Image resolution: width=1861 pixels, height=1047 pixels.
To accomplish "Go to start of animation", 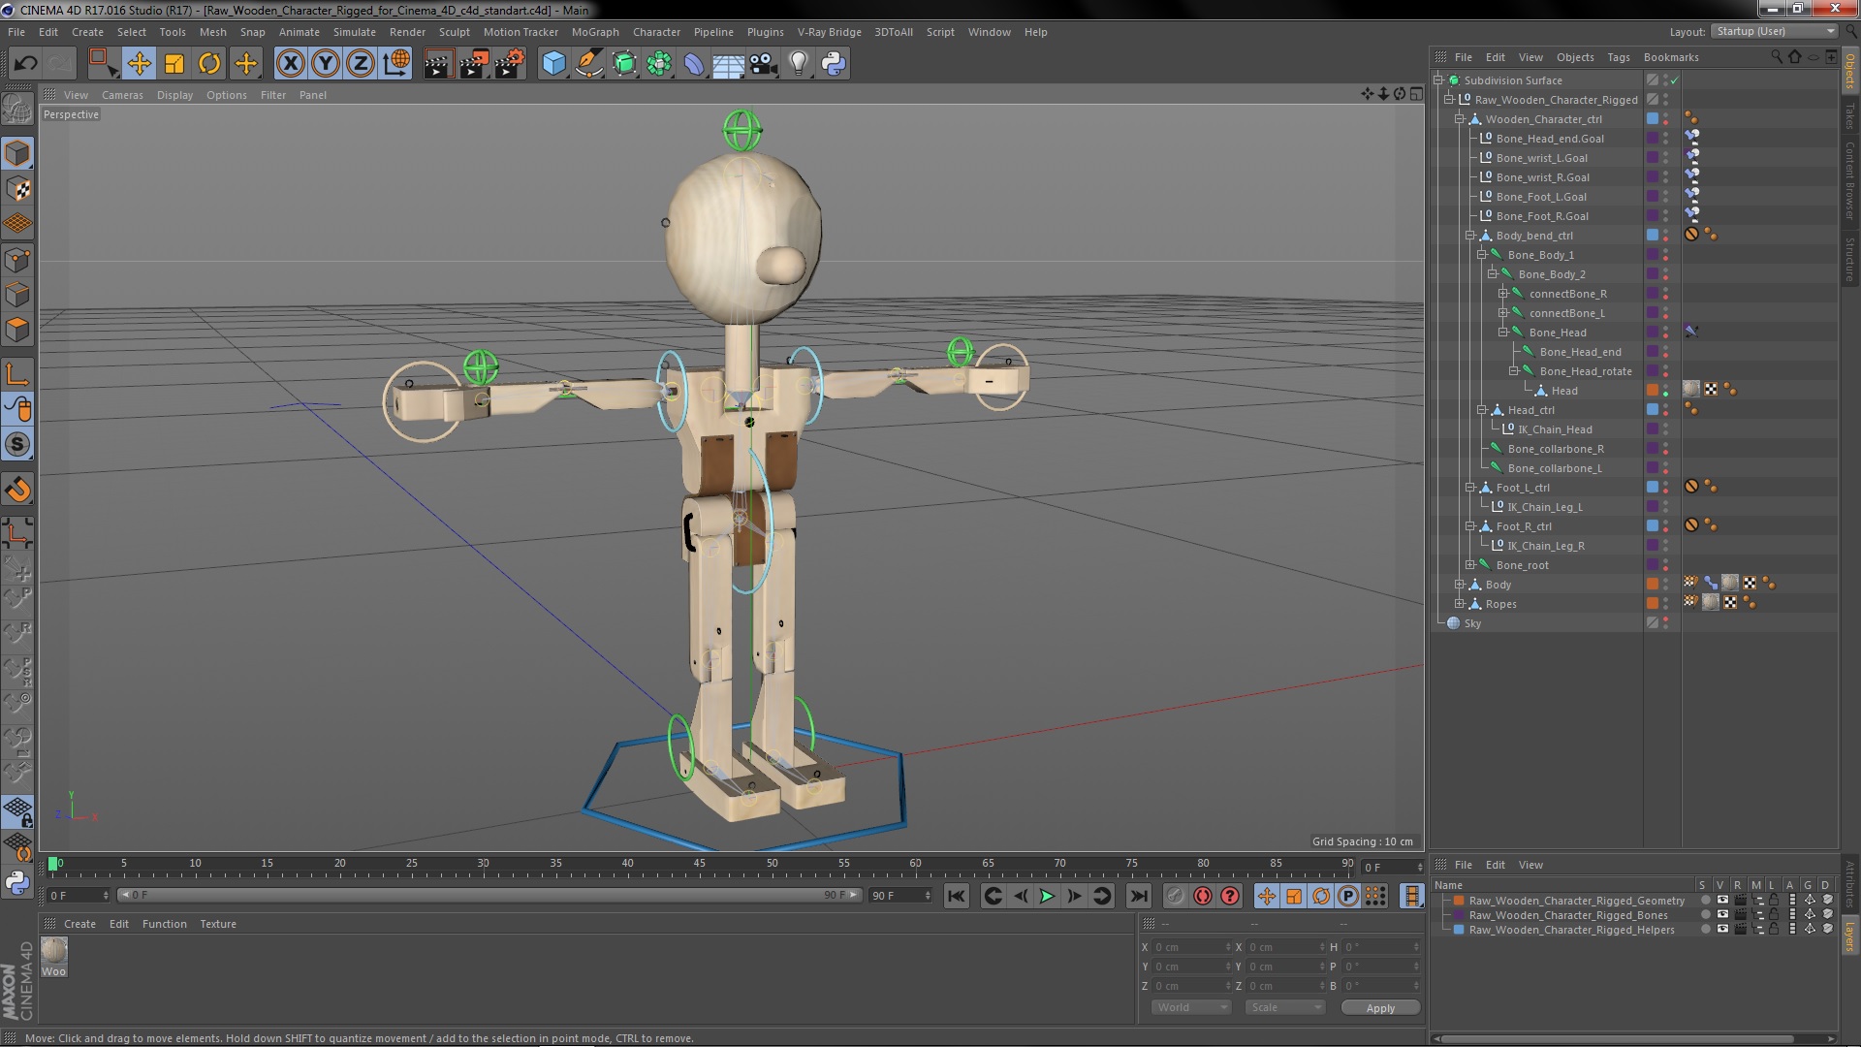I will click(x=956, y=896).
